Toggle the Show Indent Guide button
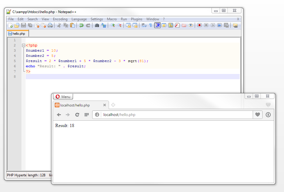 (157, 26)
